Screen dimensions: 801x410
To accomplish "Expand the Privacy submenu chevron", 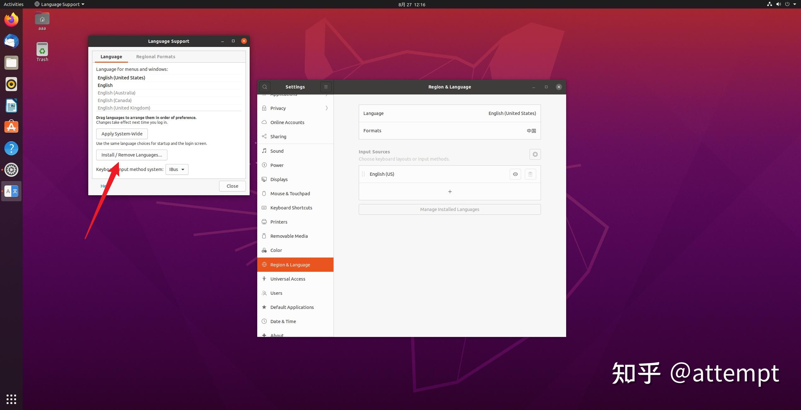I will click(327, 108).
